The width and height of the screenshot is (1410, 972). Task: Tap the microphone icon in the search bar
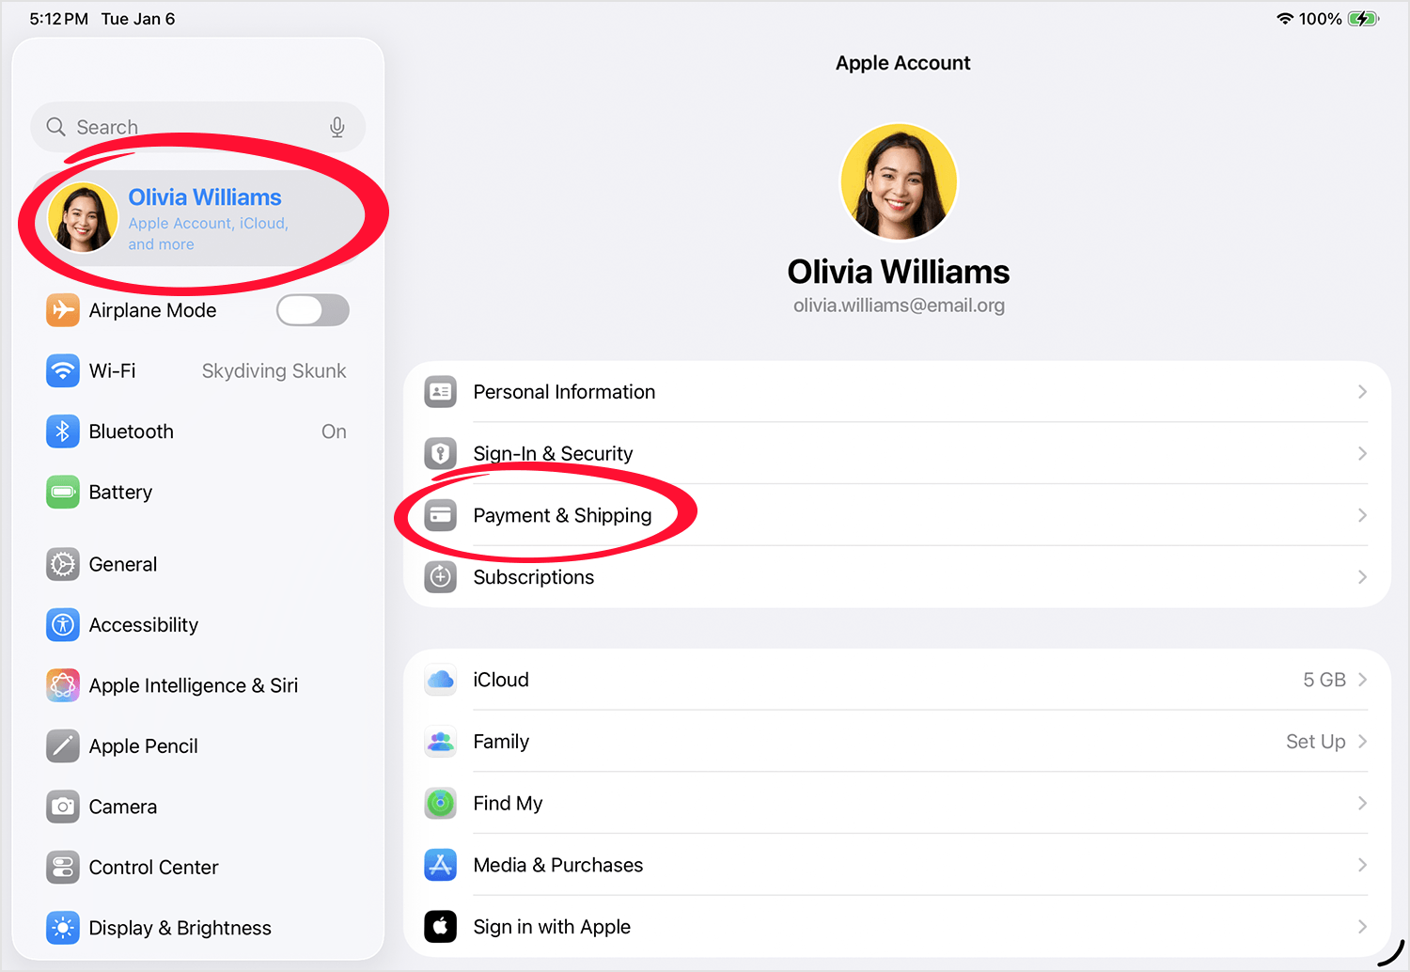(x=337, y=127)
